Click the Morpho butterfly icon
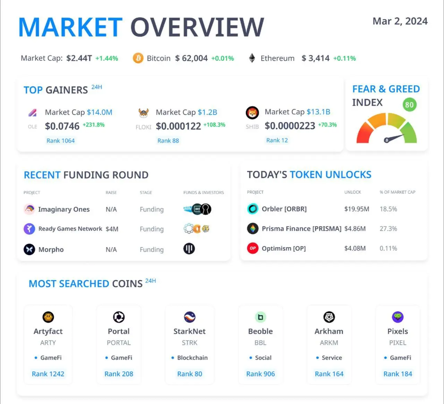Image resolution: width=444 pixels, height=404 pixels. (29, 249)
